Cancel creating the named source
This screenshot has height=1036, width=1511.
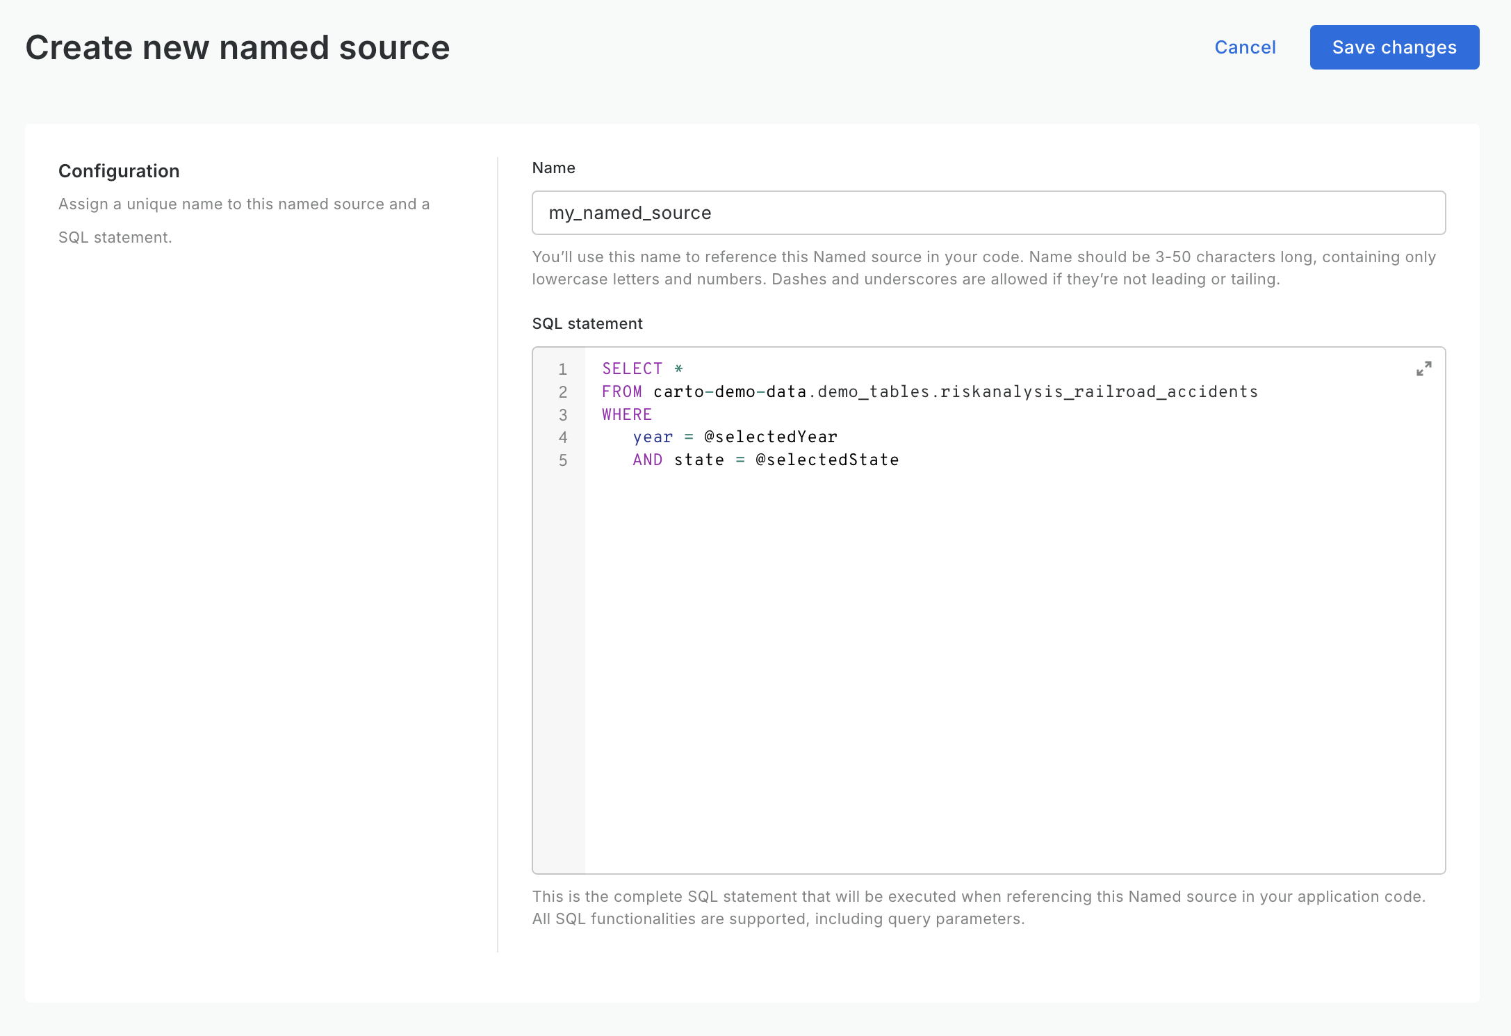1245,47
